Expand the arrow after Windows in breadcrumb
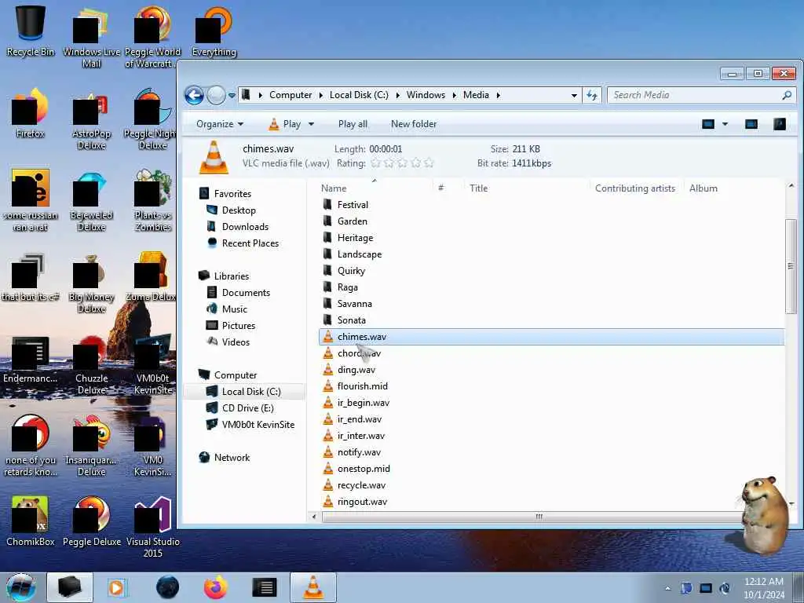The height and width of the screenshot is (603, 804). coord(455,95)
